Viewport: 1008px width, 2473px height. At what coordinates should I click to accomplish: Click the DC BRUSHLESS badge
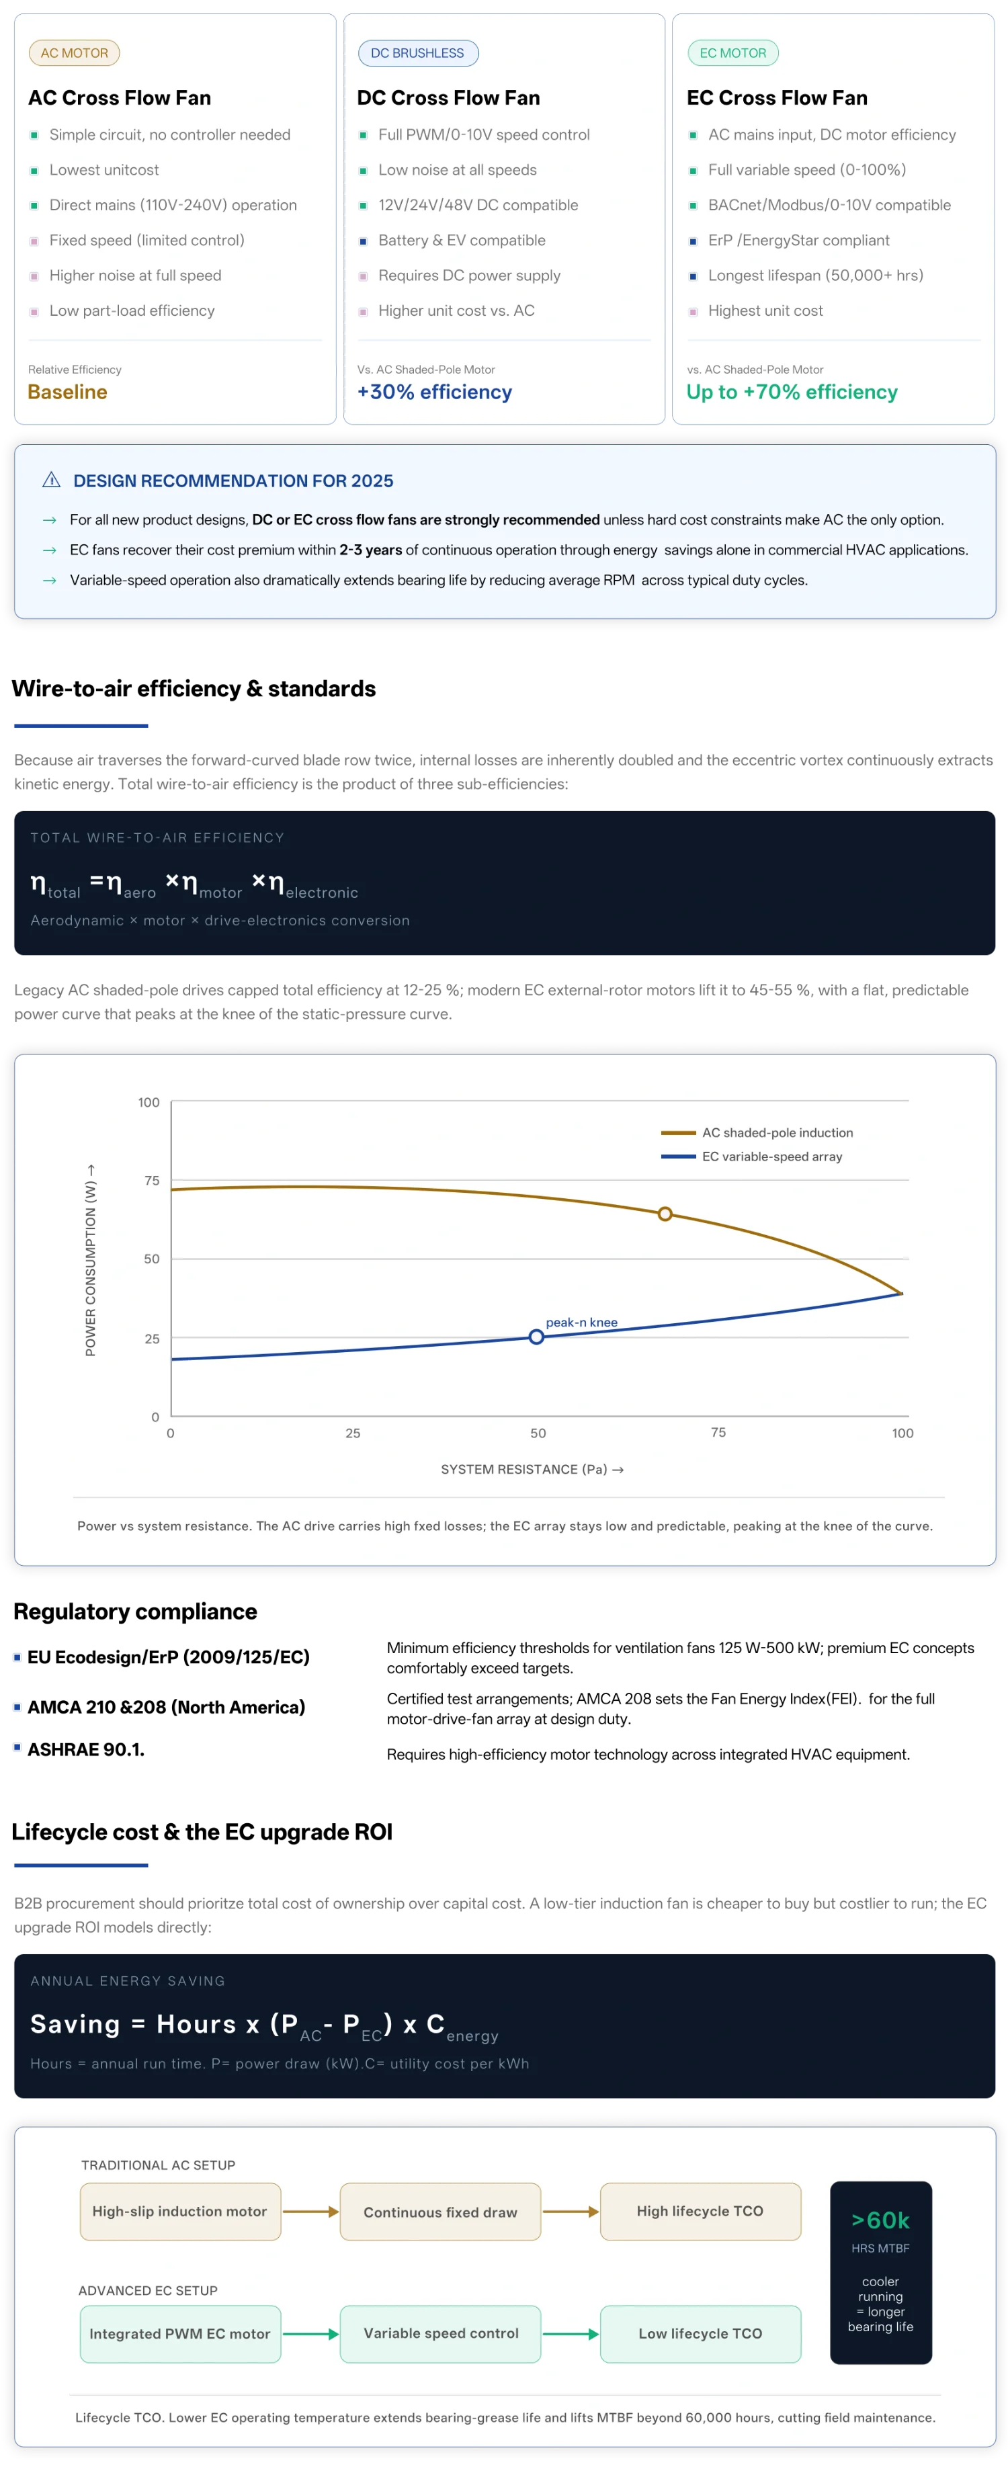coord(417,53)
